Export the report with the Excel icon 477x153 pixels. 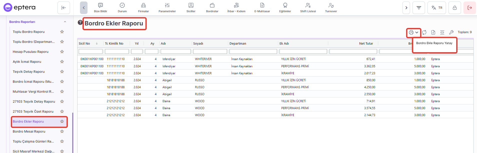click(x=433, y=32)
